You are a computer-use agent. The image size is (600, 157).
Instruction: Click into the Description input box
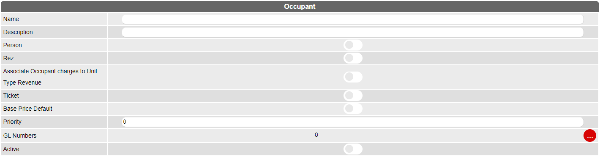click(352, 32)
